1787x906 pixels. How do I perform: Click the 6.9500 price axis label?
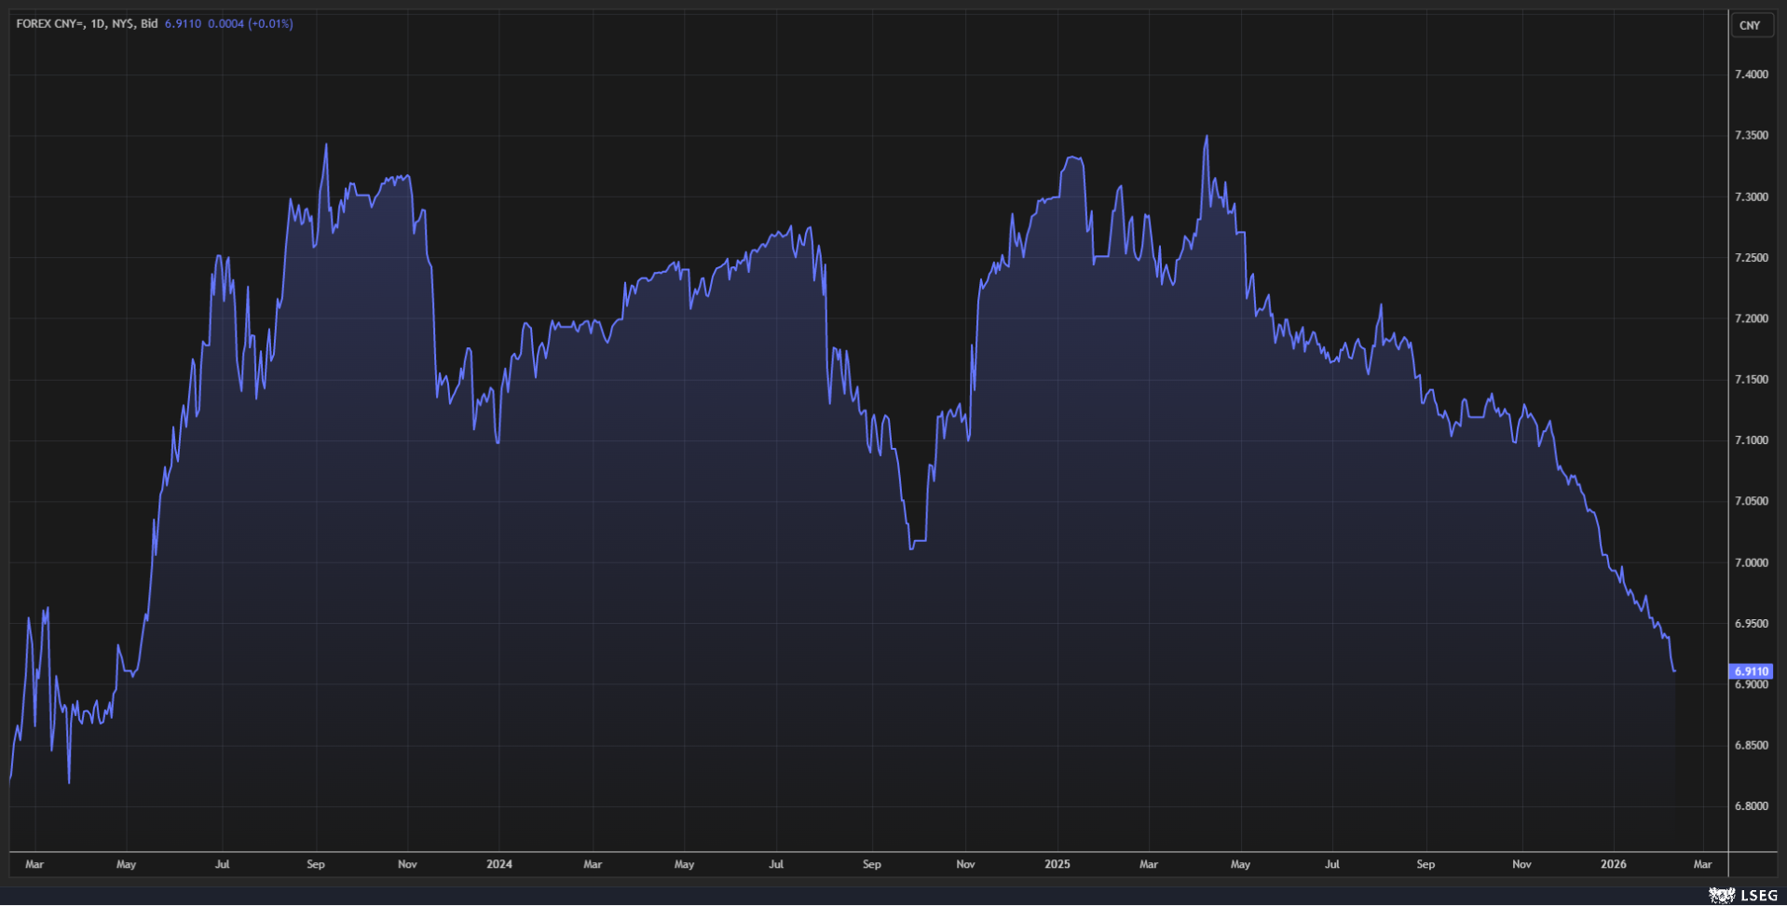1751,624
